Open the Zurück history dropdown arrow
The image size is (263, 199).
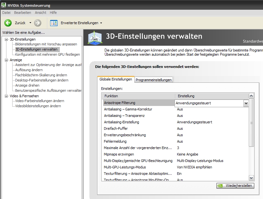[x=30, y=23]
